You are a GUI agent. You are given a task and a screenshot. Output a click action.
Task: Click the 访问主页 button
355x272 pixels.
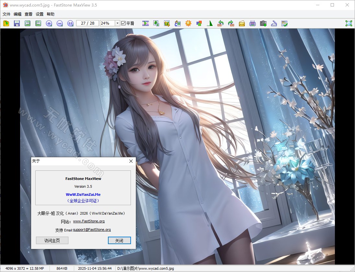52,240
